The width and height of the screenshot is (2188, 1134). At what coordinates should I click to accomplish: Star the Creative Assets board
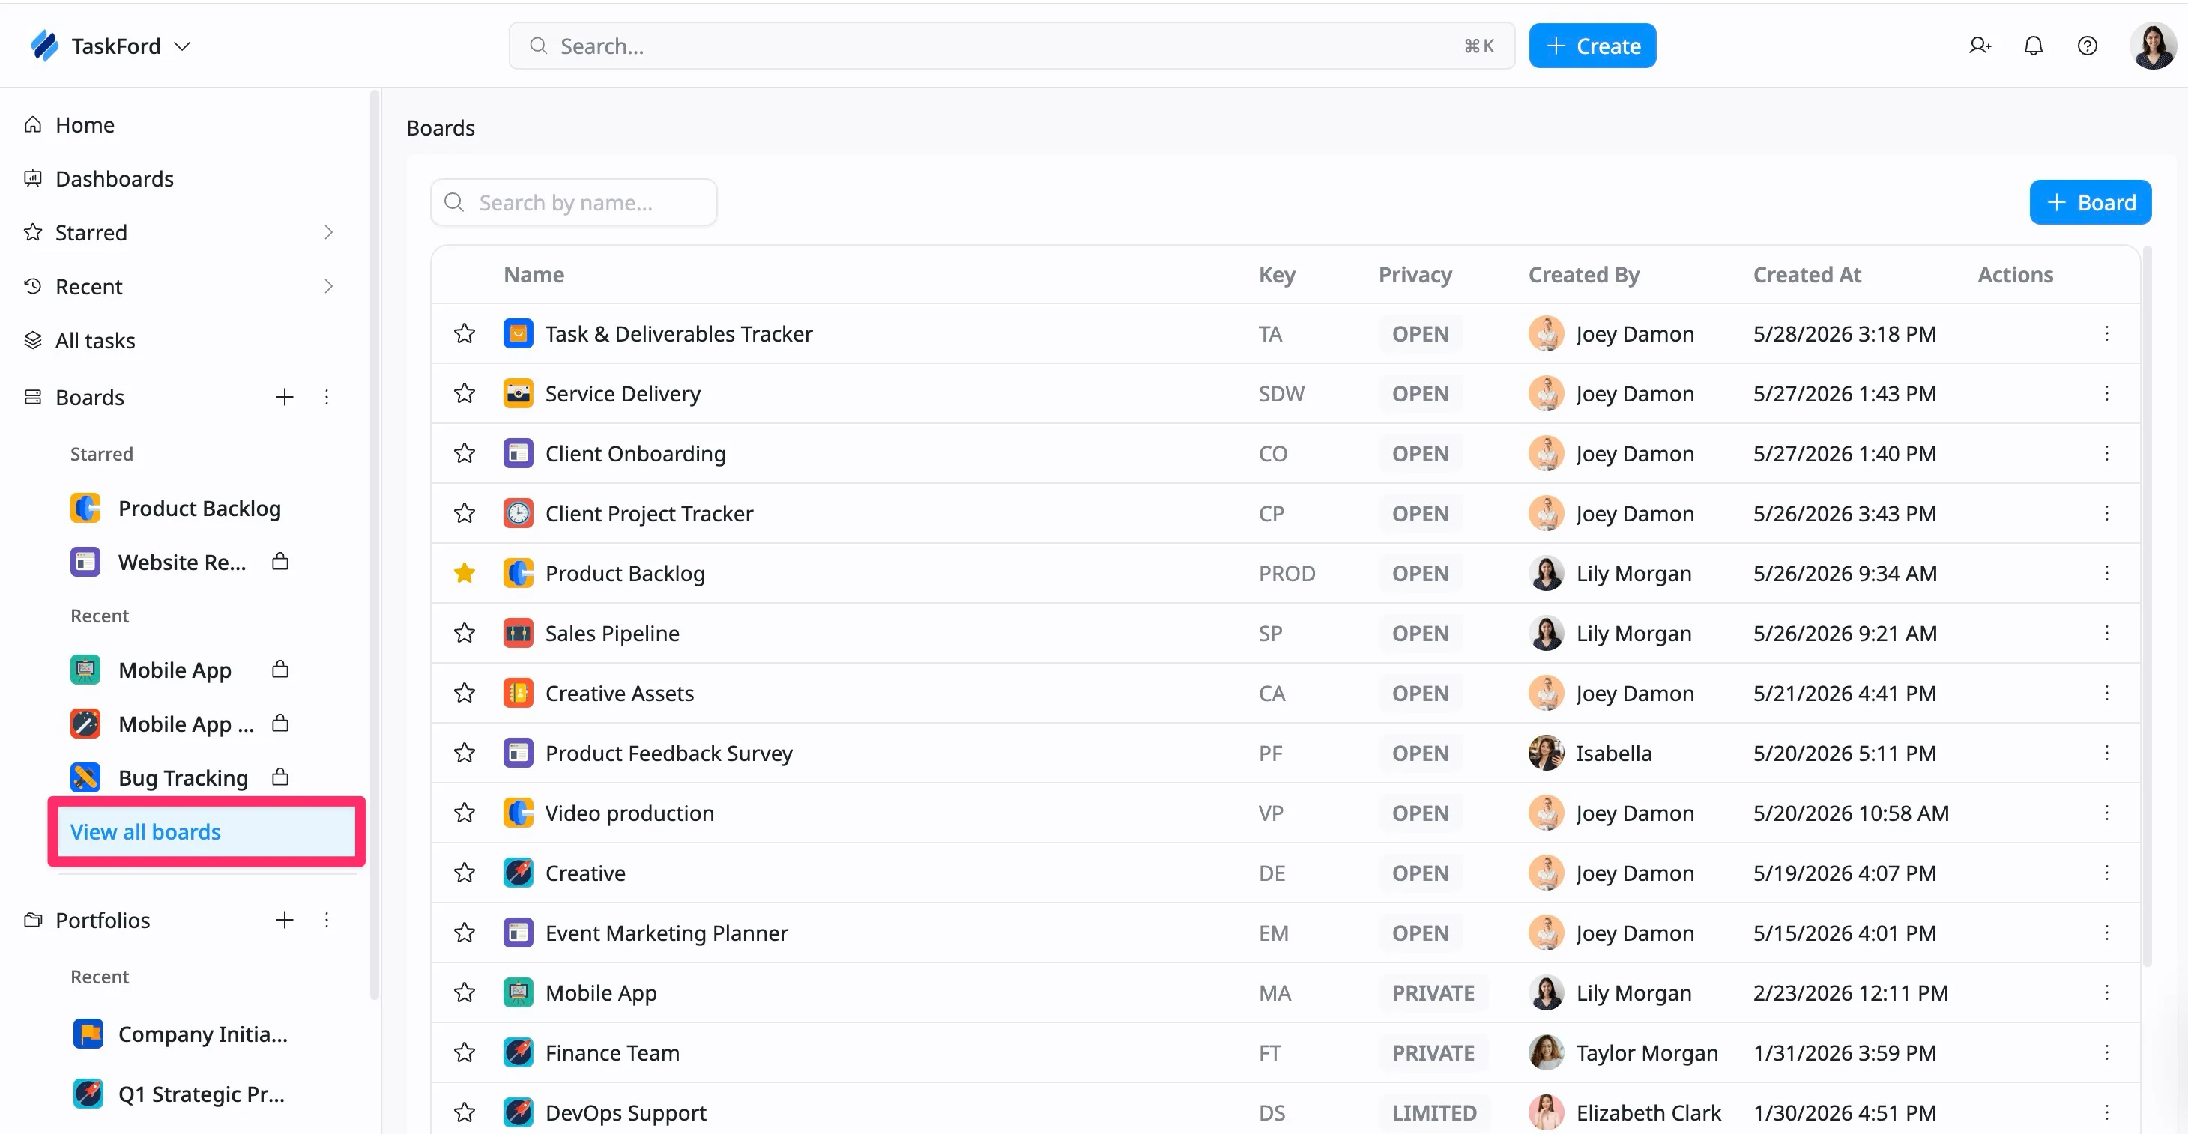[465, 694]
